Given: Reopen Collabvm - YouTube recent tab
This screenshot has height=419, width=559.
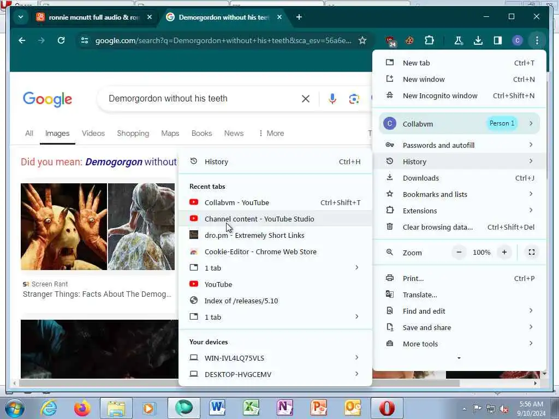Looking at the screenshot, I should [x=275, y=202].
